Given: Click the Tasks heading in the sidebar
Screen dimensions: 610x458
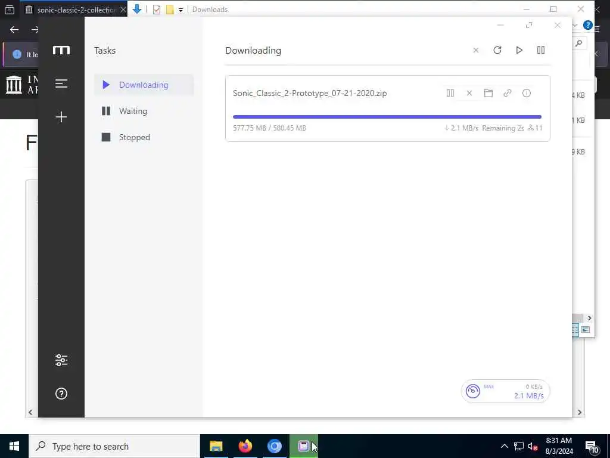Looking at the screenshot, I should (105, 51).
